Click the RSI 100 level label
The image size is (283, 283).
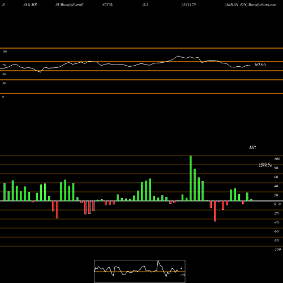(5, 52)
